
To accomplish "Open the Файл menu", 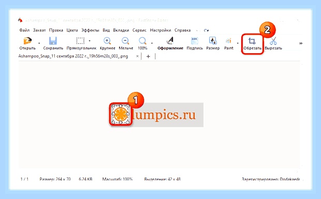I will click(24, 30).
